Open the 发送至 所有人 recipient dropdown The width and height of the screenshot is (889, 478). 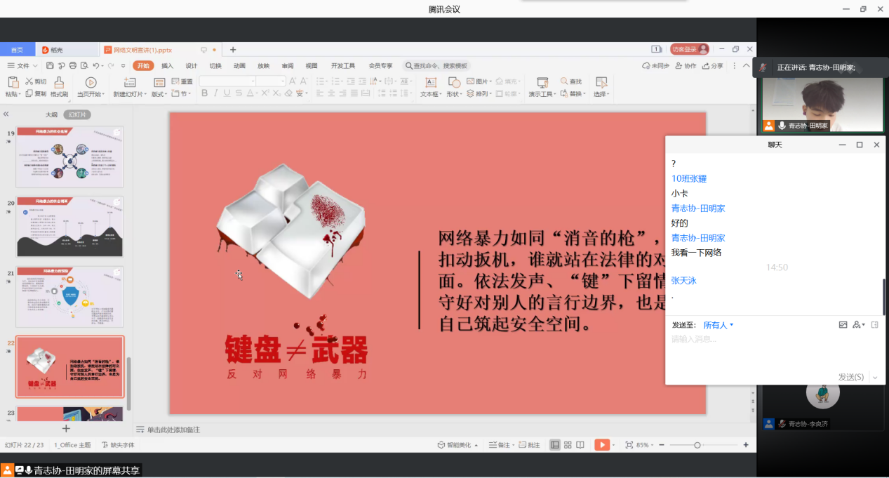(x=718, y=325)
